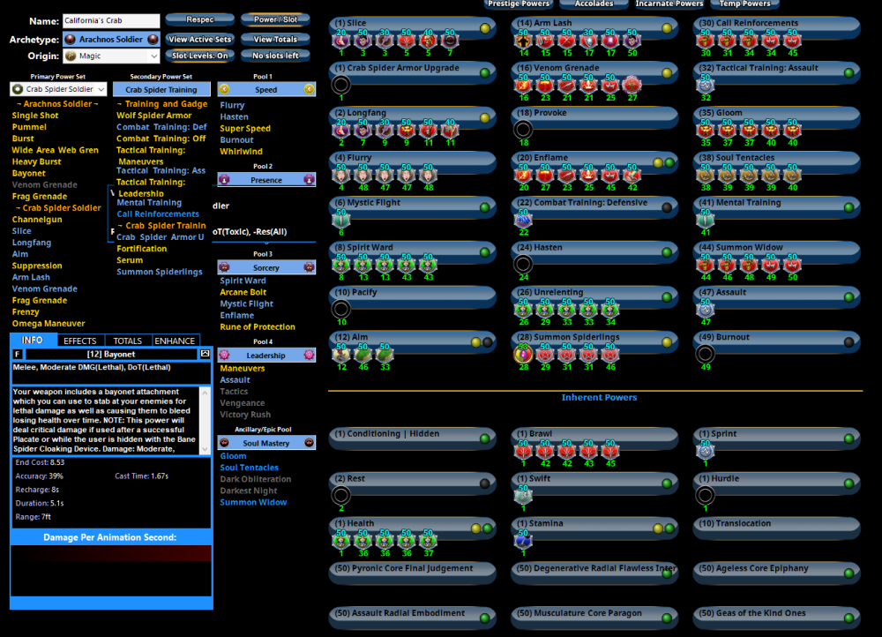Toggle the green indicator on Hasten
882x637 pixels.
click(666, 252)
